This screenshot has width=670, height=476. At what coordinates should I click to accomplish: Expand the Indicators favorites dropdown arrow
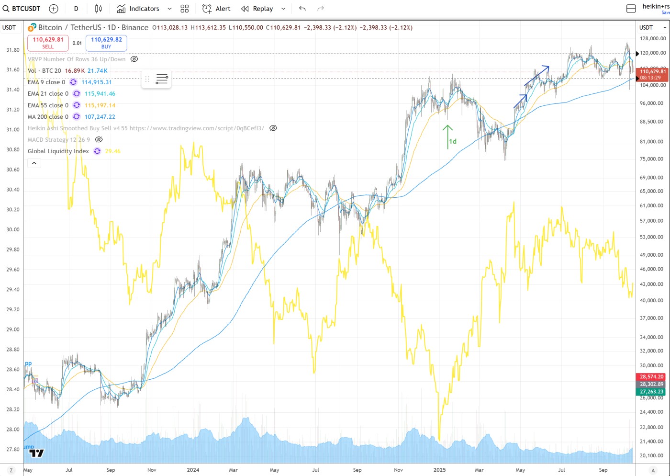(x=169, y=9)
